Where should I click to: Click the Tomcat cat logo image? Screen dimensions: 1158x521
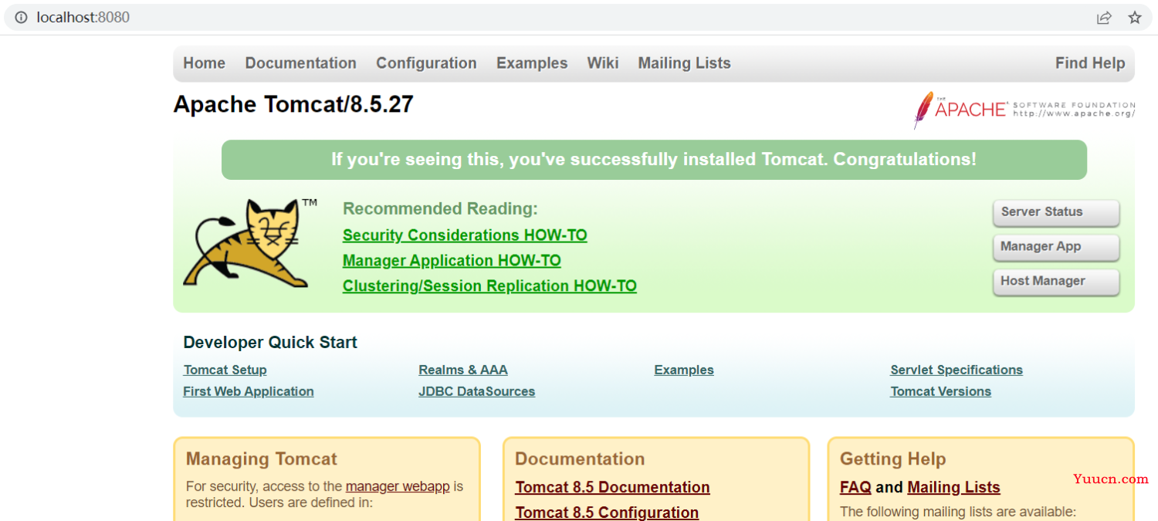pos(250,243)
